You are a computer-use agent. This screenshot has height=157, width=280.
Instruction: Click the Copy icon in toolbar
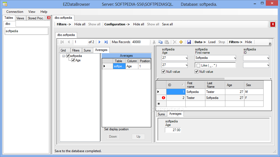[x=160, y=42]
